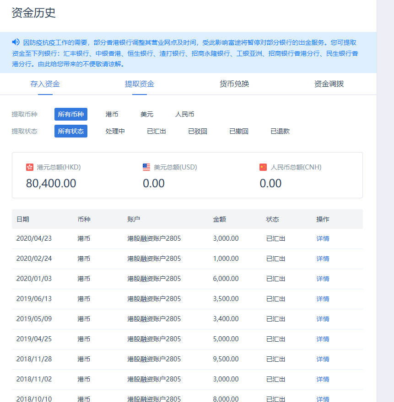Click the amount 9,500.00

[x=226, y=359]
